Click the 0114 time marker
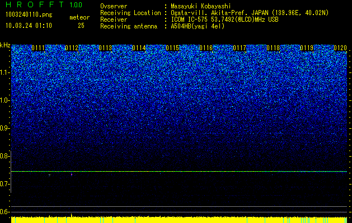This screenshot has height=223, width=352. pyautogui.click(x=139, y=48)
